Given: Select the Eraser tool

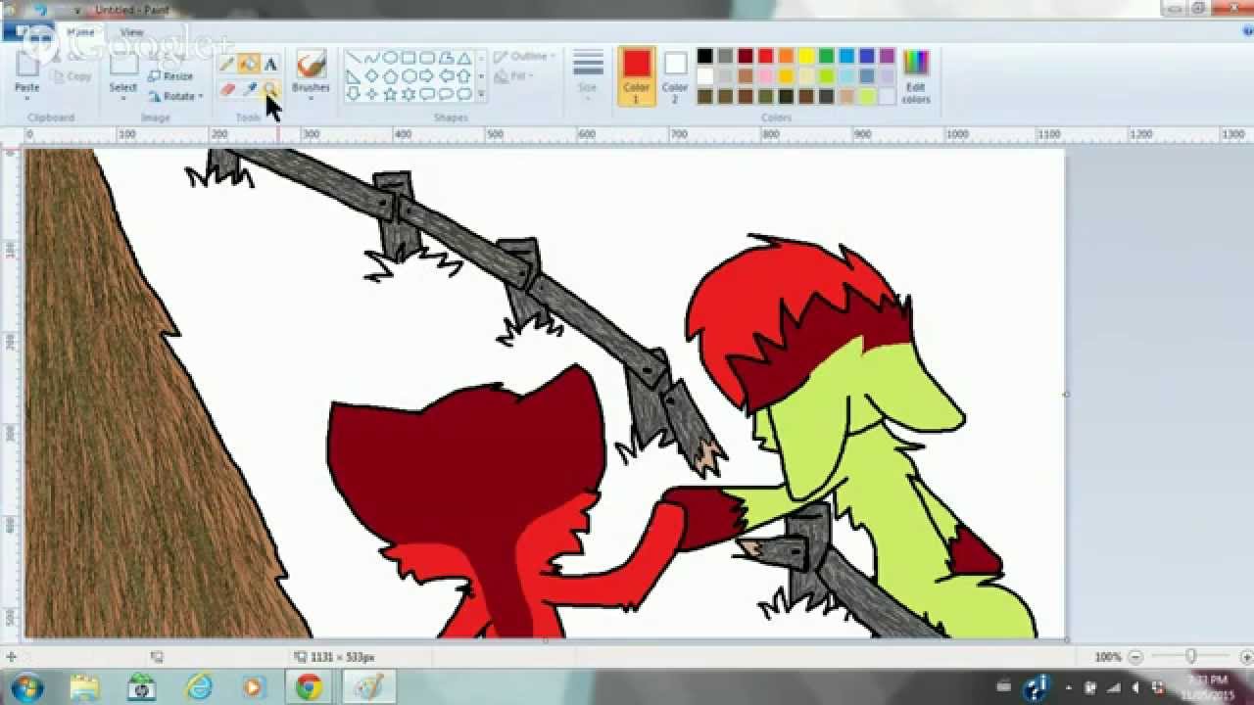Looking at the screenshot, I should (x=226, y=88).
